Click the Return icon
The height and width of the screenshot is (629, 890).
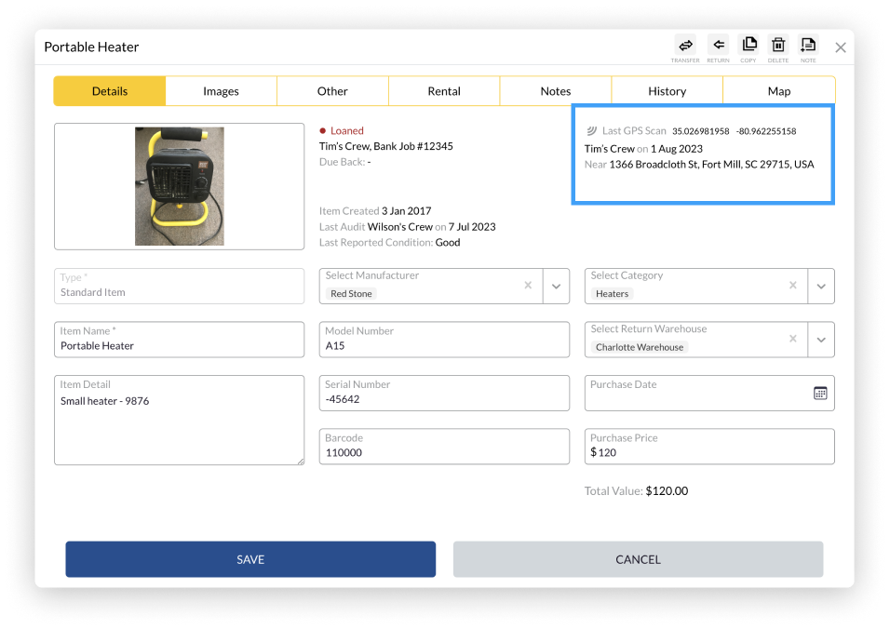(718, 46)
